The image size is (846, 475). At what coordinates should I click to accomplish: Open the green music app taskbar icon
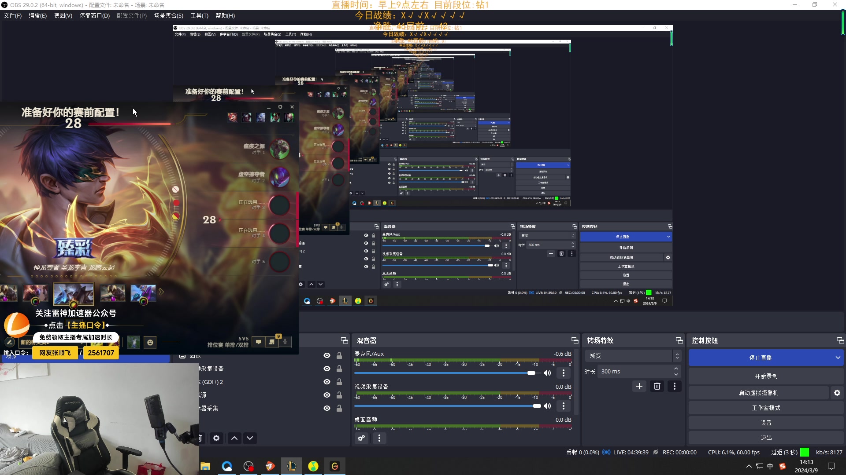point(313,466)
